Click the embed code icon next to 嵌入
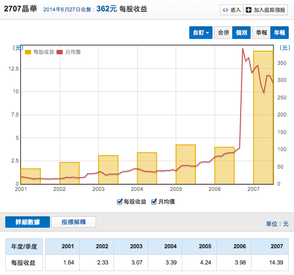Screen dimensions: 294x275 225,10
